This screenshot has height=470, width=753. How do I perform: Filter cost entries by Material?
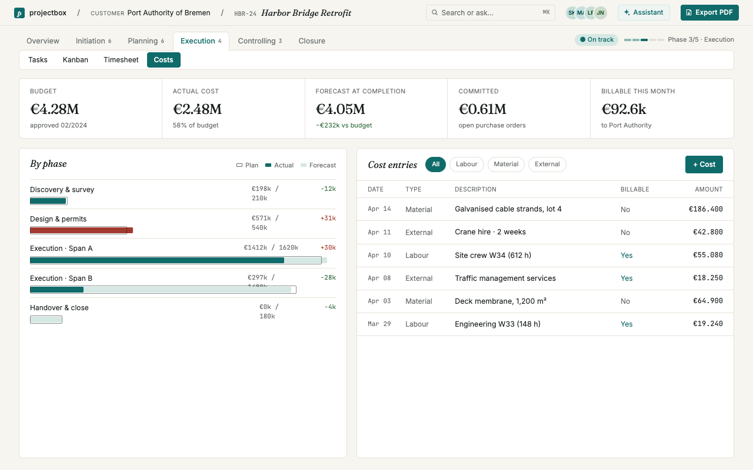point(506,164)
